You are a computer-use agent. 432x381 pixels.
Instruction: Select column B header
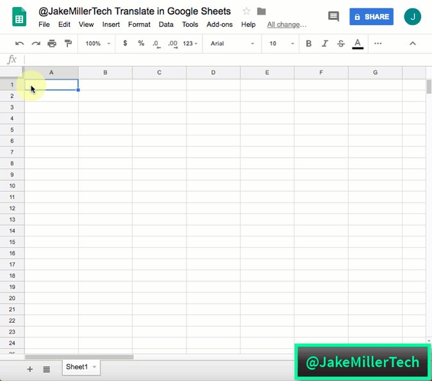point(105,72)
